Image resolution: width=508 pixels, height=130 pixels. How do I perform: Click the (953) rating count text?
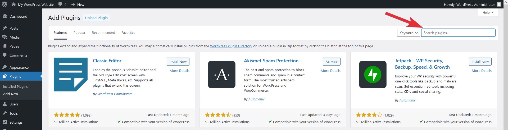pos(236,115)
